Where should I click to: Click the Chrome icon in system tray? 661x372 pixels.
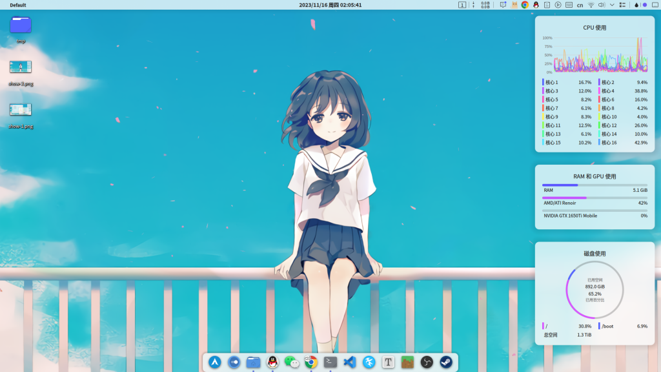click(525, 5)
